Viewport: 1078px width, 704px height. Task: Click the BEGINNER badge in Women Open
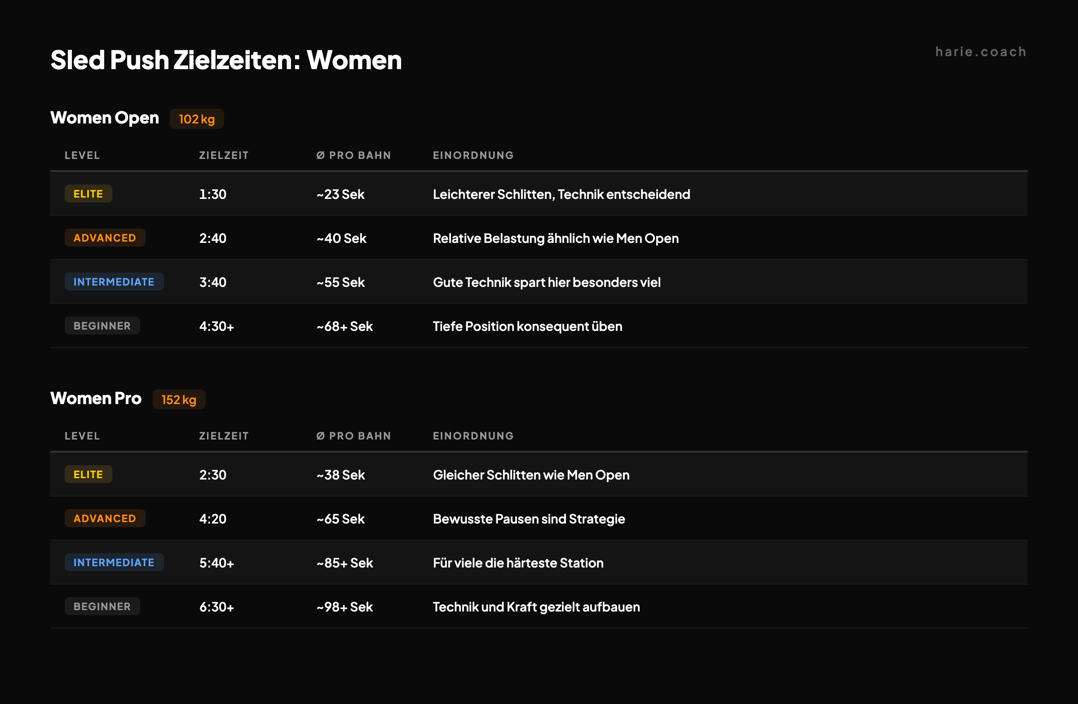pyautogui.click(x=102, y=325)
